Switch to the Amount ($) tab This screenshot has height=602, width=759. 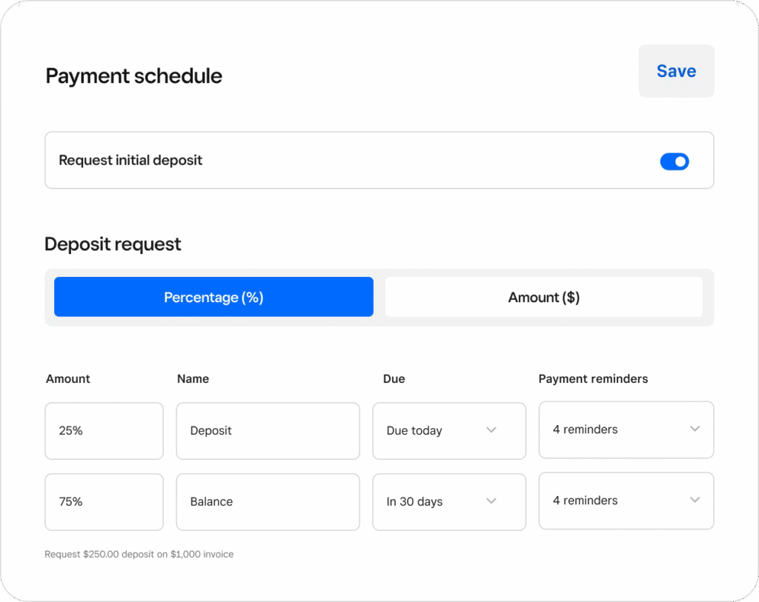[x=543, y=296]
